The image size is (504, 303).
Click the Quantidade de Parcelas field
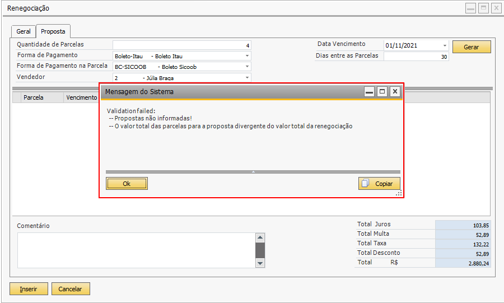(x=181, y=45)
